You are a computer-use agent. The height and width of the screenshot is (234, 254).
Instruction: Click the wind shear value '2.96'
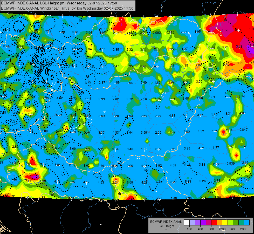(x=158, y=133)
